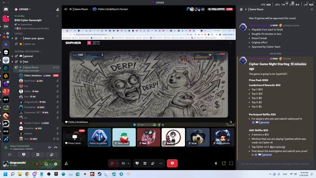316x178 pixels.
Task: Dismiss the Live Now event banner
Action: 58,16
